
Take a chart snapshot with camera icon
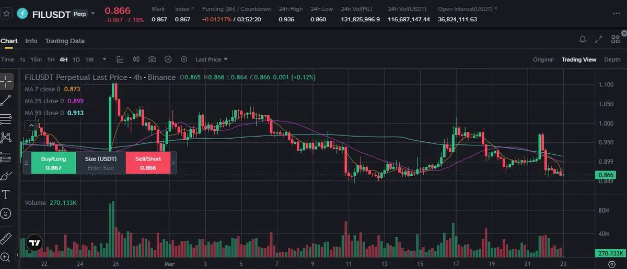pos(152,59)
